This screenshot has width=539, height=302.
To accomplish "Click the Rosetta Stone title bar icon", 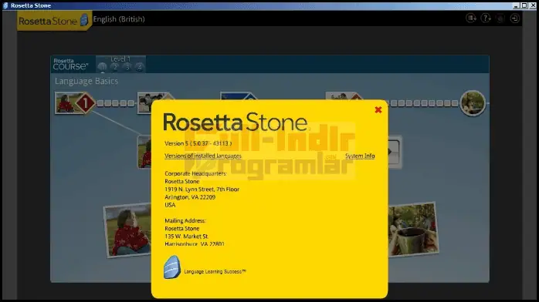I will (x=5, y=5).
